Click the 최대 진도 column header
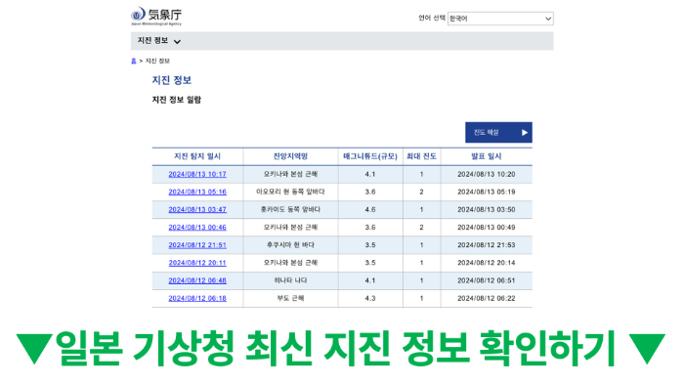This screenshot has width=684, height=384. (421, 156)
